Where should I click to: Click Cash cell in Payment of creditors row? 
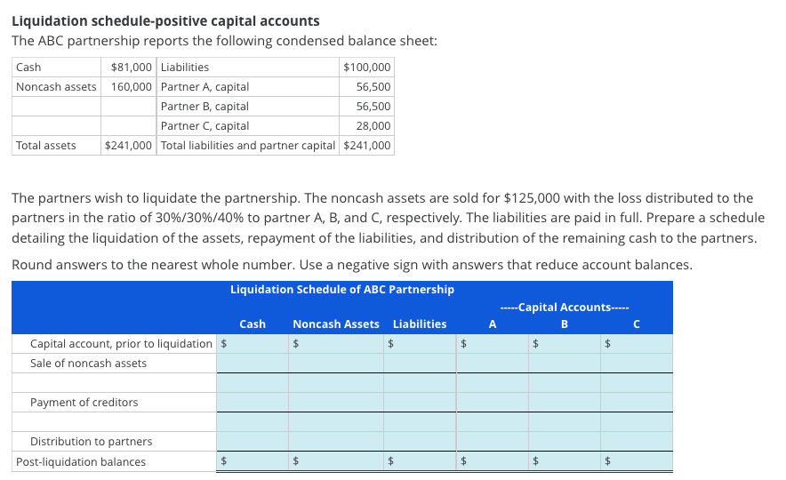[253, 403]
